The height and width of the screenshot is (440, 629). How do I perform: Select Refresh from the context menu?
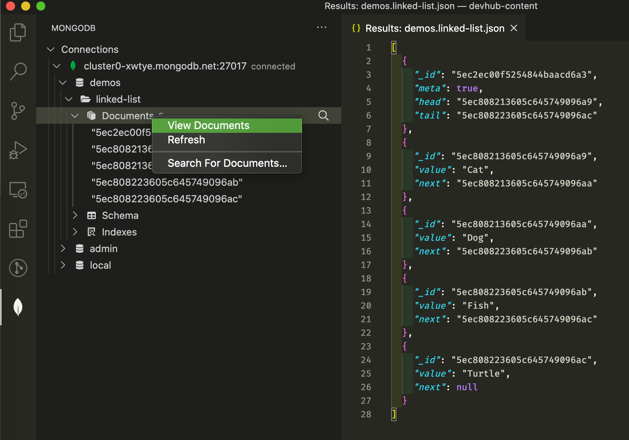(187, 140)
